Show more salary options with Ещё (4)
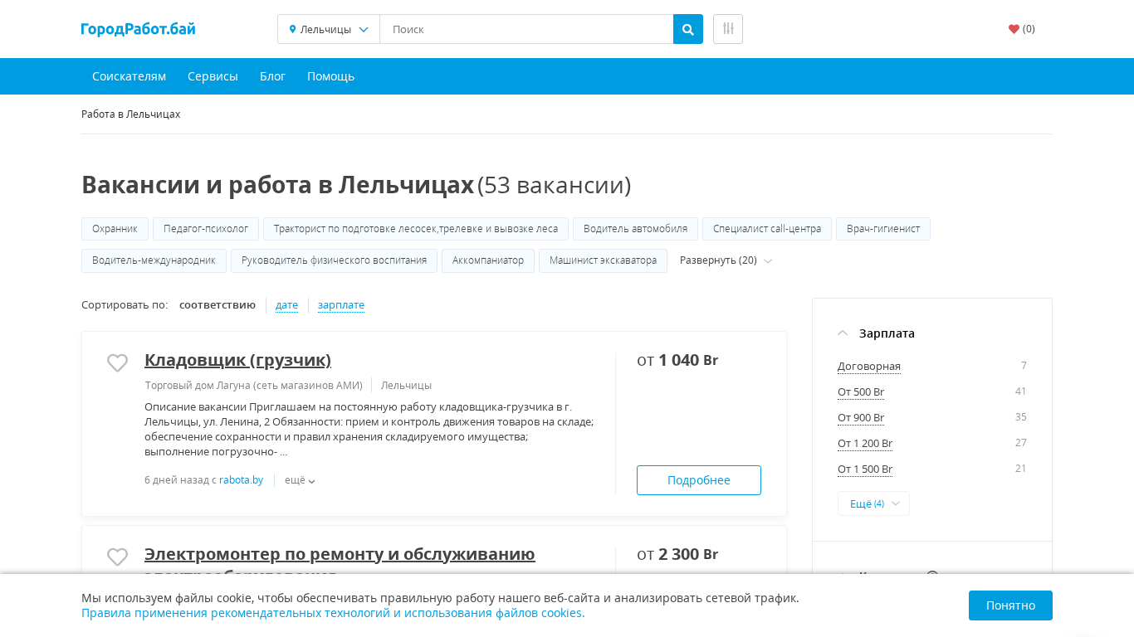The image size is (1134, 637). pos(873,503)
